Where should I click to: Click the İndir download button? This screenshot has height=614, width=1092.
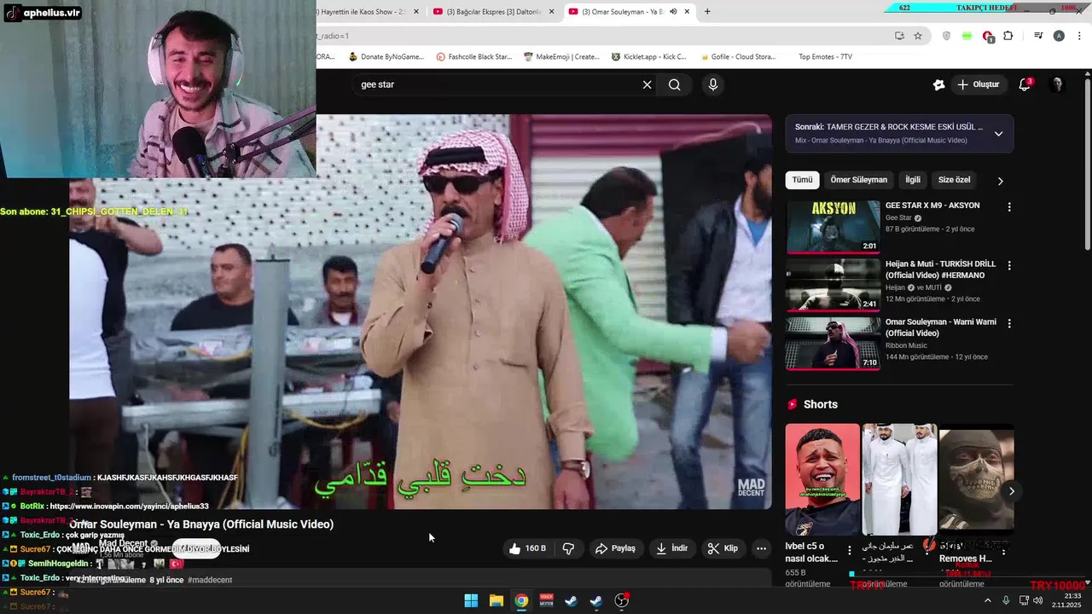tap(671, 548)
